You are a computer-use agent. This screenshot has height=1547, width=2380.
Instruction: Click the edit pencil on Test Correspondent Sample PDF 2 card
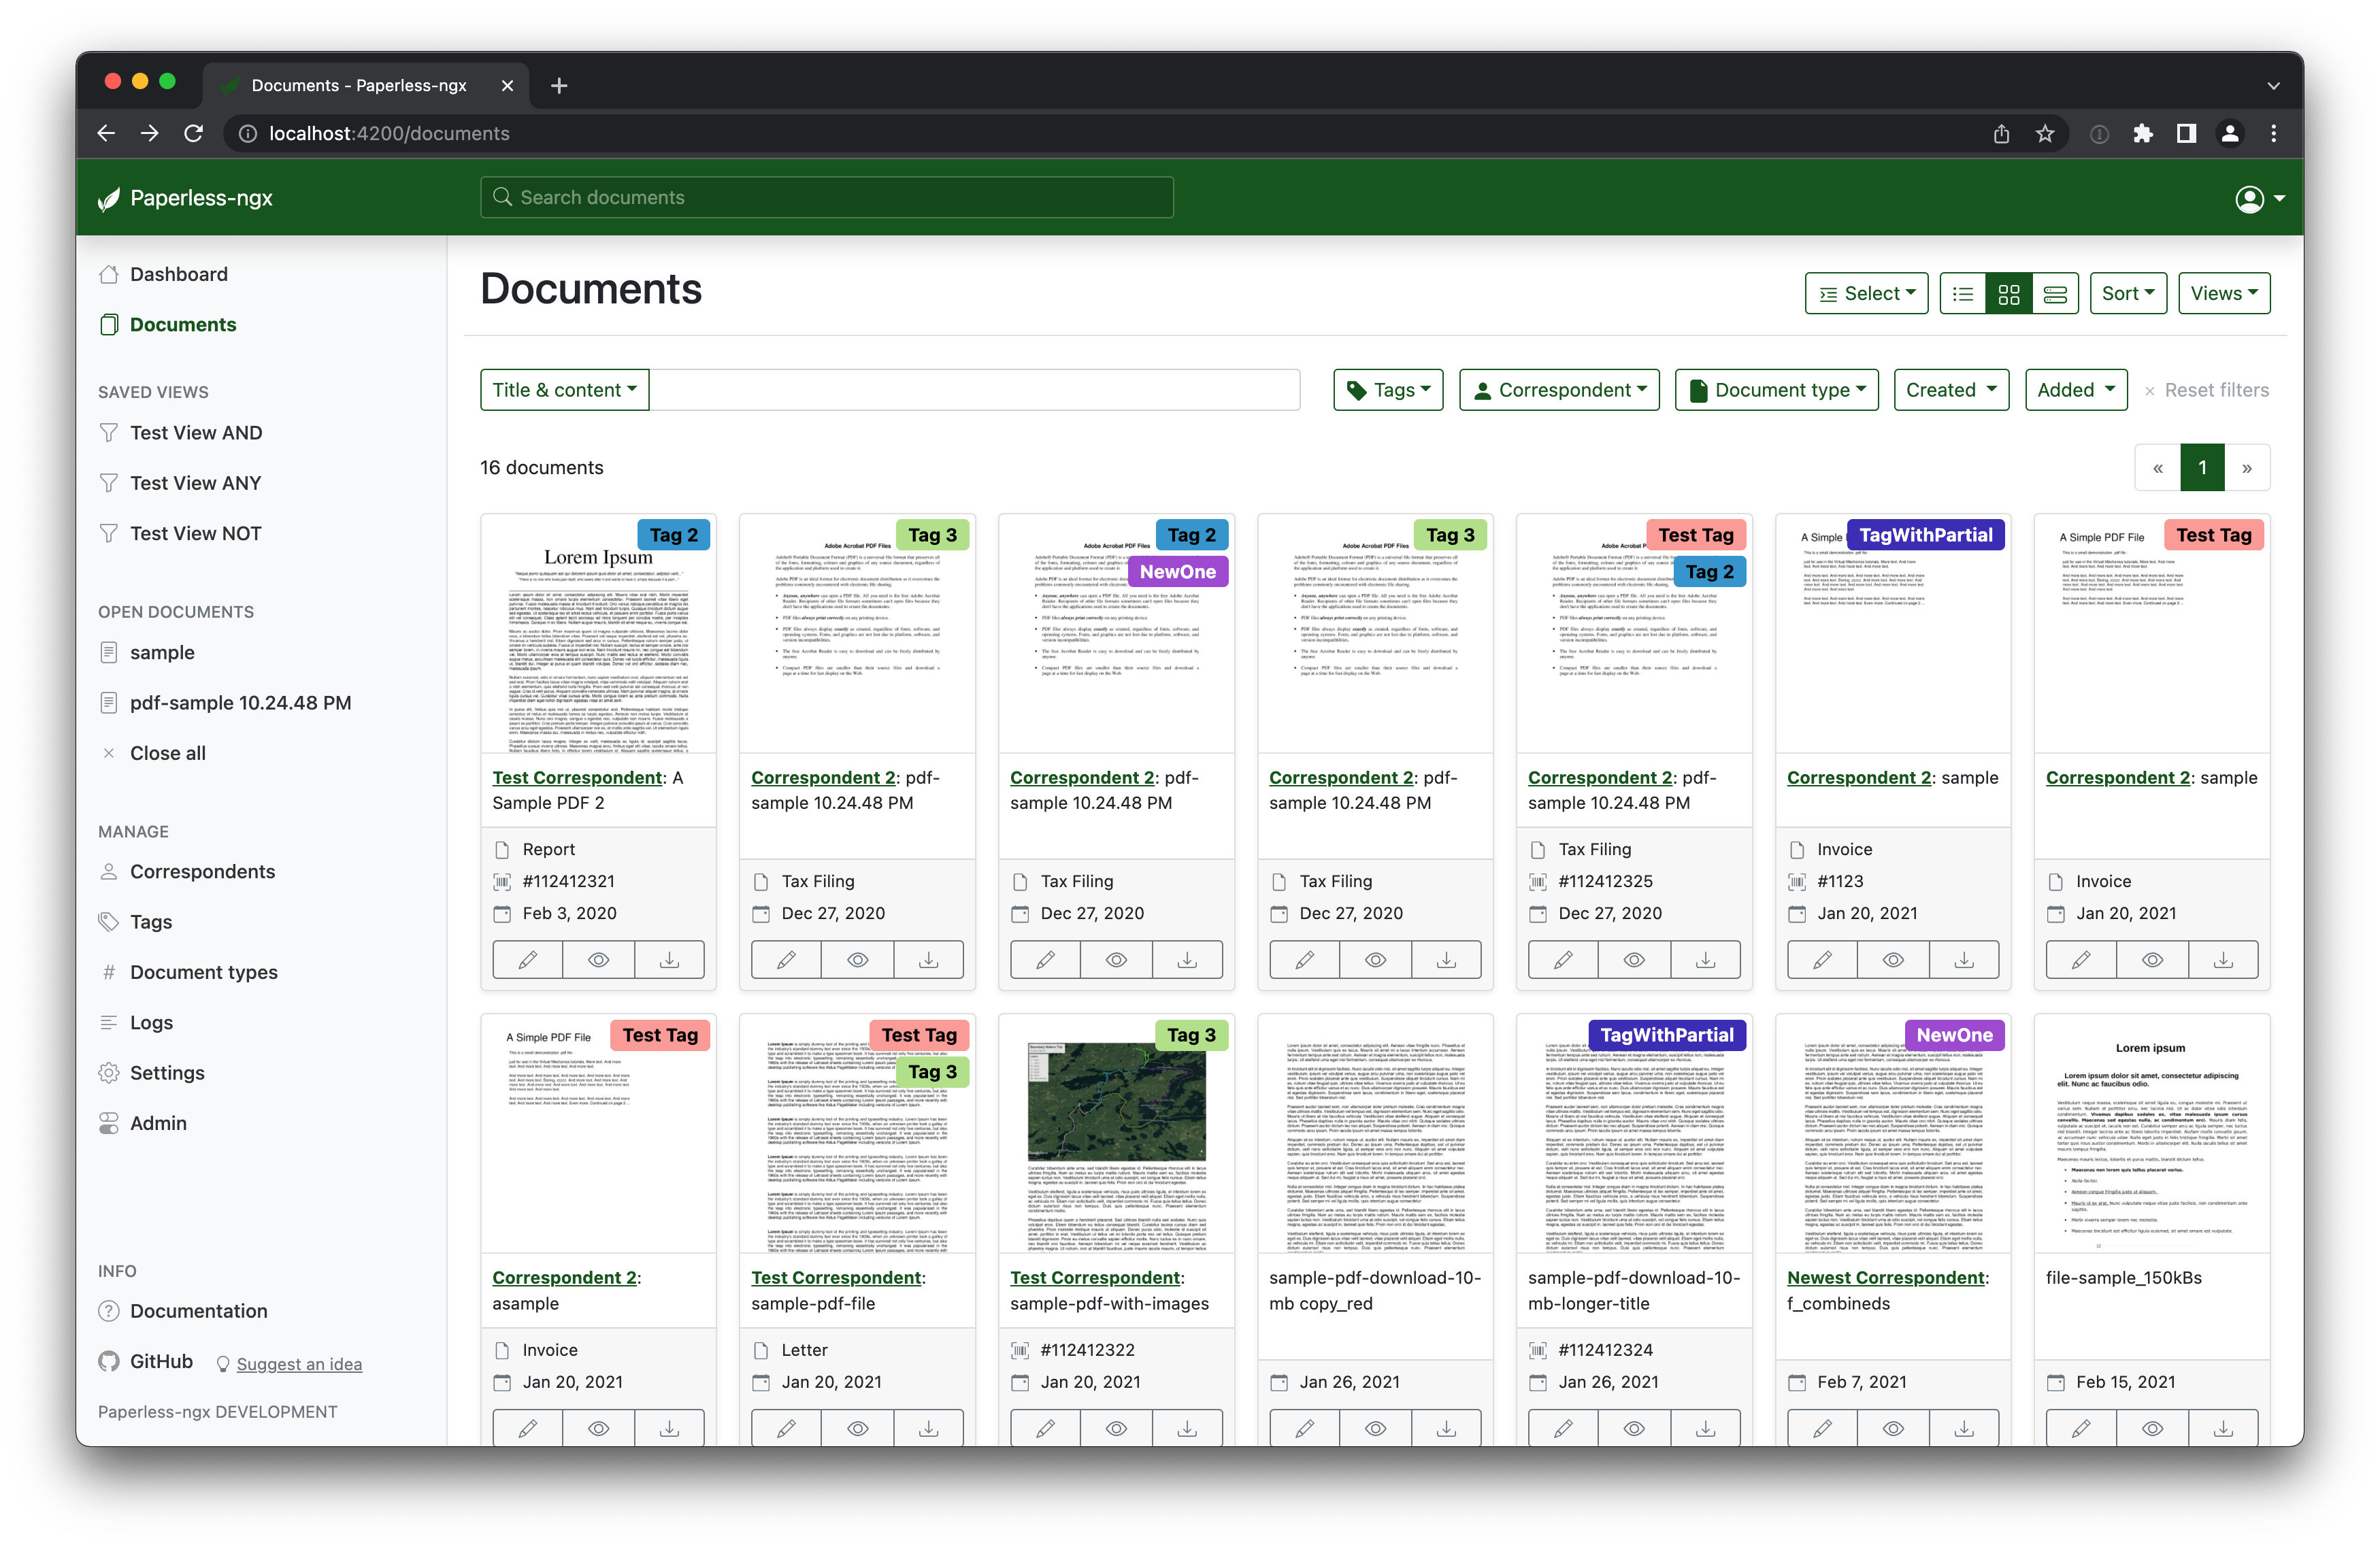point(527,960)
